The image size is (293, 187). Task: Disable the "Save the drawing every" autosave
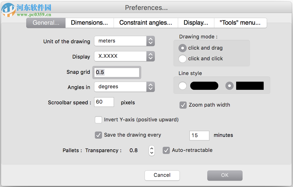pyautogui.click(x=98, y=135)
